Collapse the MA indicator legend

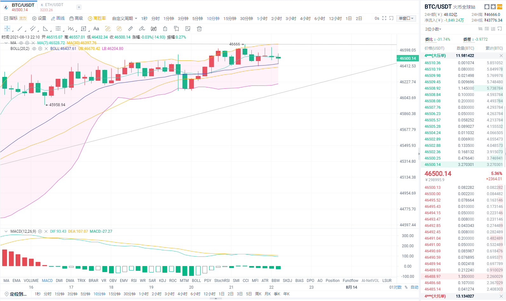pos(6,43)
